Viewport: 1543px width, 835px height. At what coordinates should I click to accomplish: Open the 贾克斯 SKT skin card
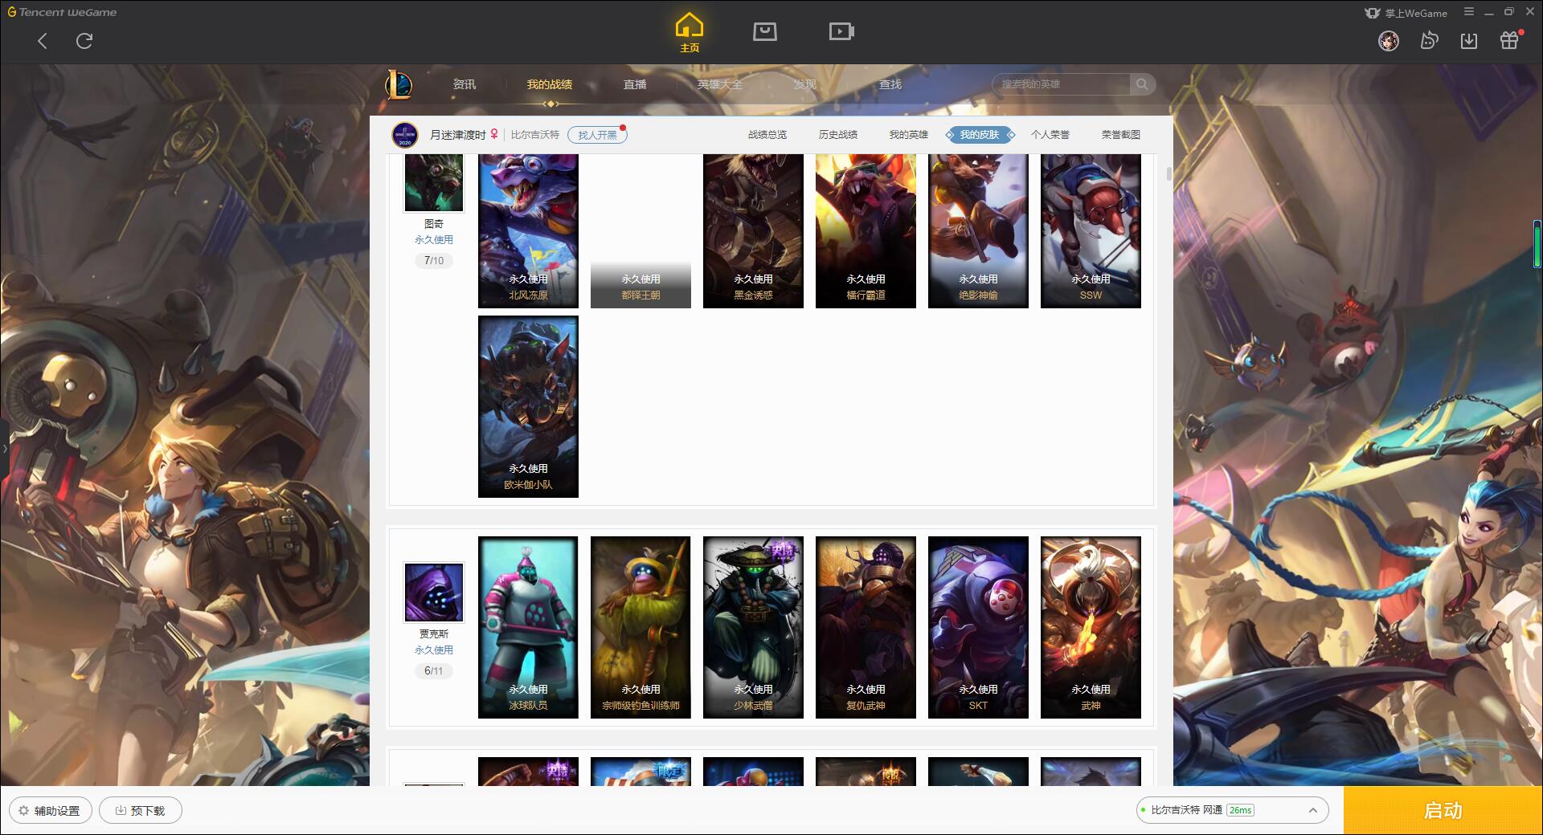click(x=978, y=627)
